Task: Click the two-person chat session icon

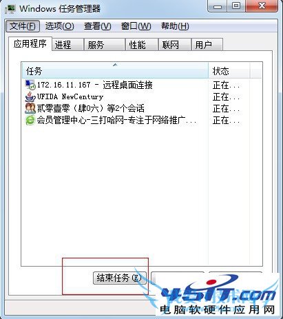Action: coord(30,108)
